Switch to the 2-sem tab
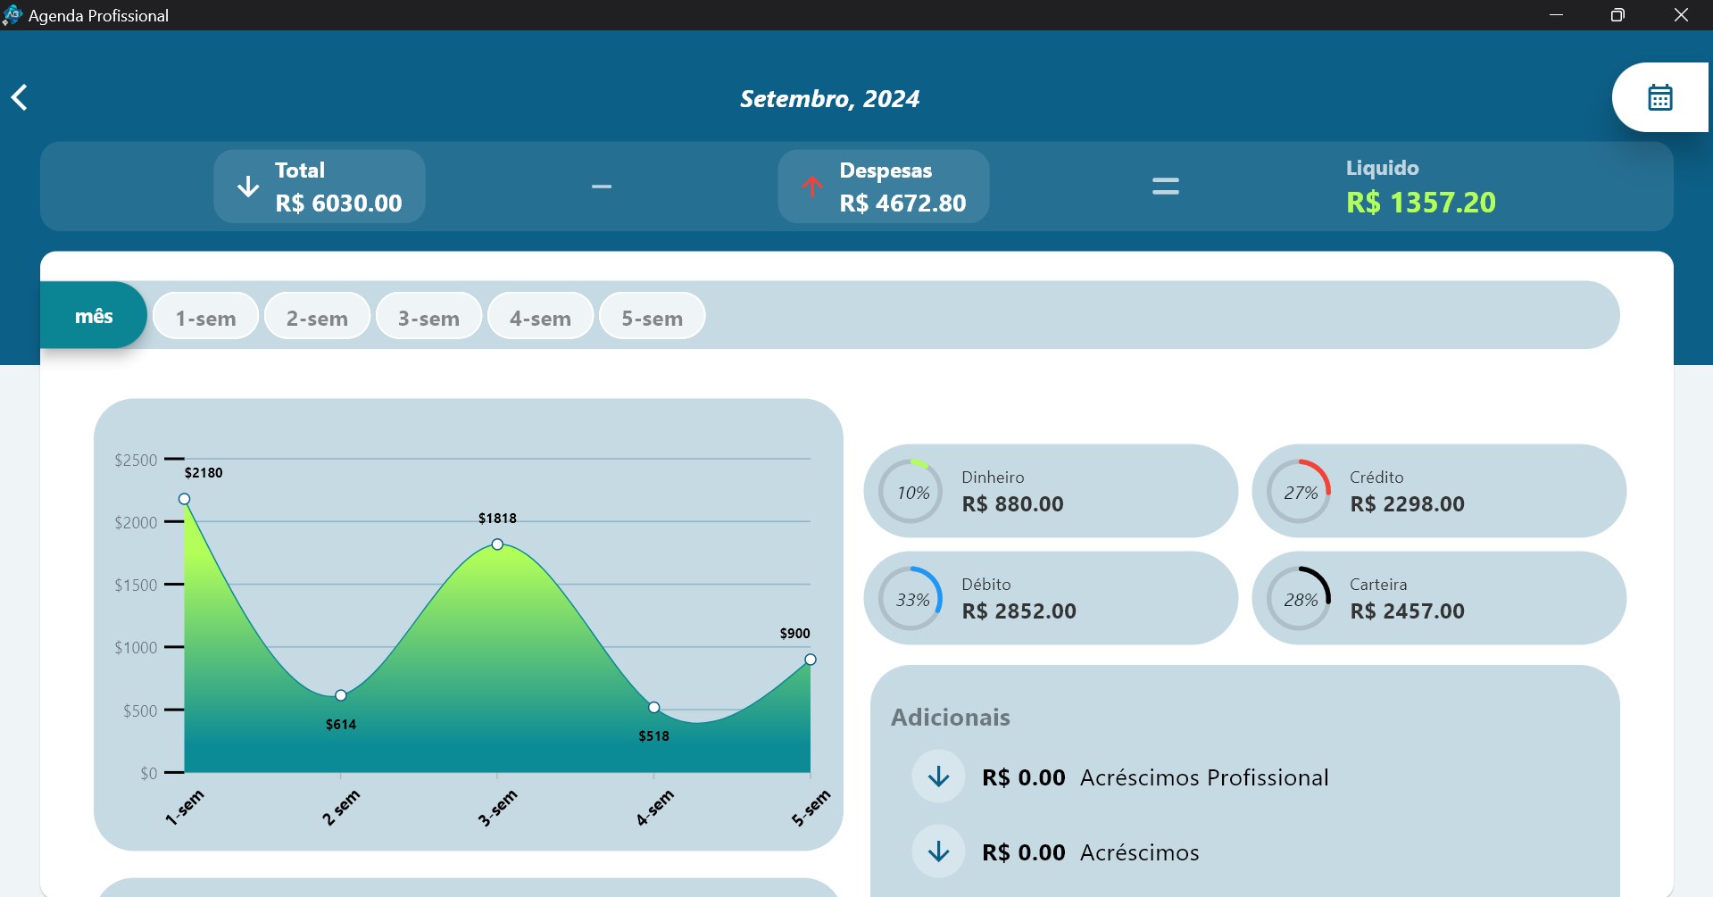The image size is (1713, 897). tap(317, 317)
